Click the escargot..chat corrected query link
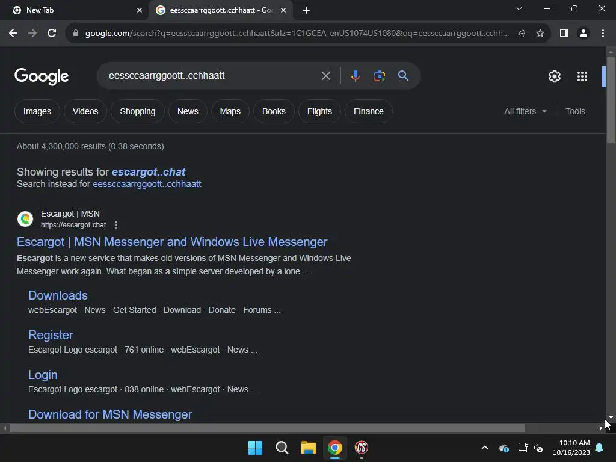 149,172
